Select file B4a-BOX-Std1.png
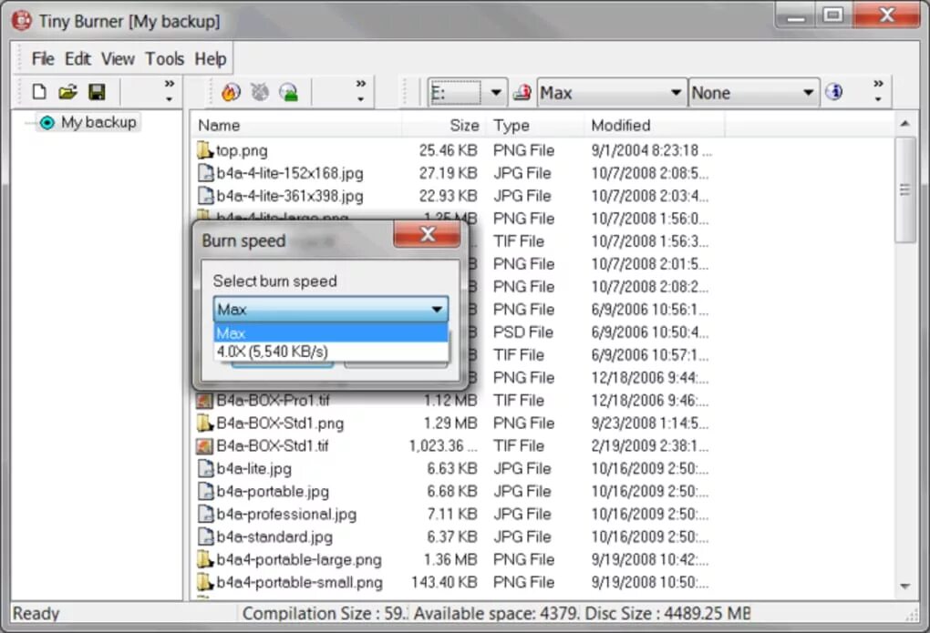The image size is (930, 633). coord(280,424)
